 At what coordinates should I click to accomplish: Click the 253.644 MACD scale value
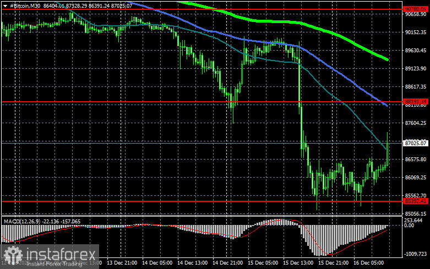pyautogui.click(x=413, y=220)
